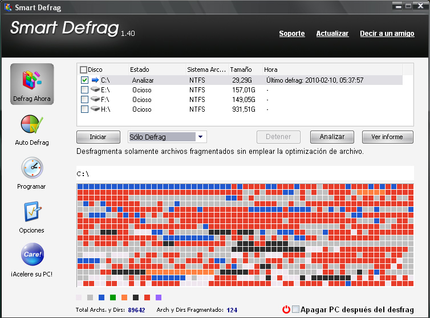Viewport: 430px width, 318px height.
Task: Click the H:\ hard drive icon
Action: (x=95, y=108)
